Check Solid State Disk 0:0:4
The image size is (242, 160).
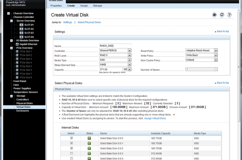(71, 158)
